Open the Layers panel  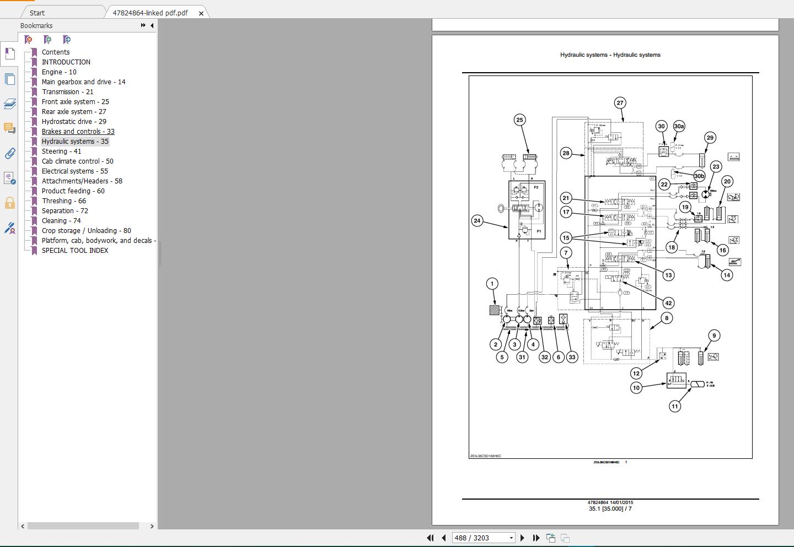(9, 104)
